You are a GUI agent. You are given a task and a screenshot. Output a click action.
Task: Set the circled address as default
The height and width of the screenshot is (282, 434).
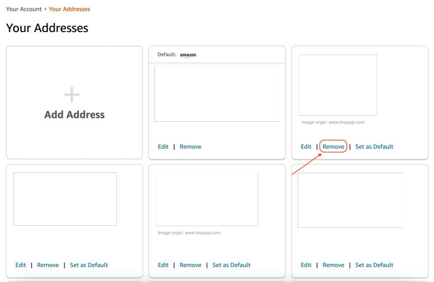point(374,146)
